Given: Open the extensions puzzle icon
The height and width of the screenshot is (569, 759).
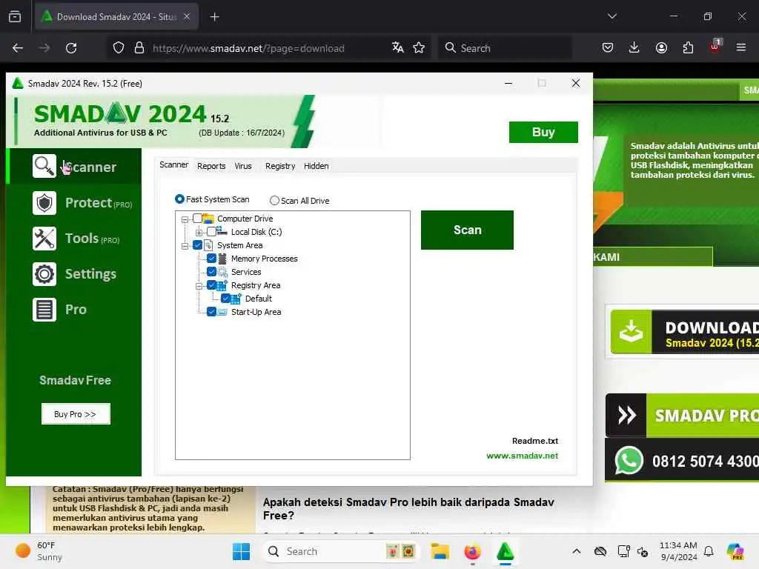Looking at the screenshot, I should pos(688,47).
